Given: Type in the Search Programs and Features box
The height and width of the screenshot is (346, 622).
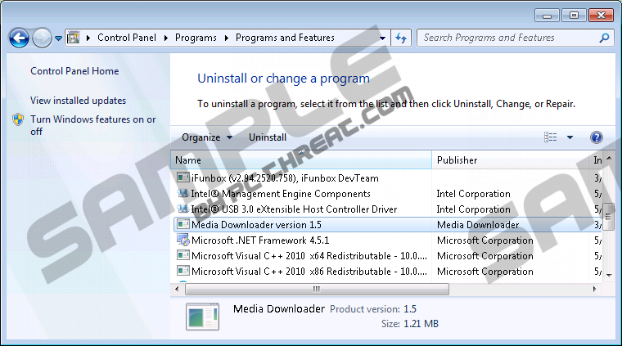Looking at the screenshot, I should coord(507,38).
